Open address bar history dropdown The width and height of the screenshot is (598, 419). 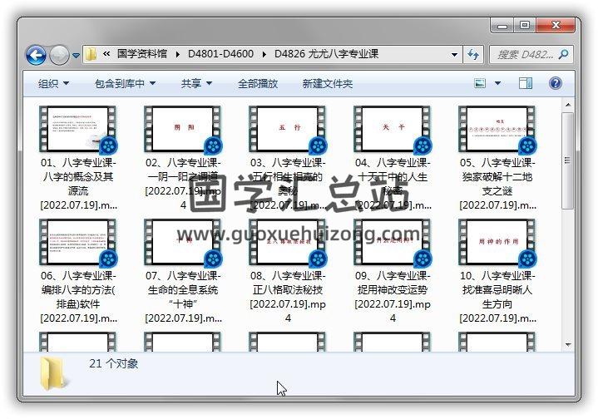[454, 55]
